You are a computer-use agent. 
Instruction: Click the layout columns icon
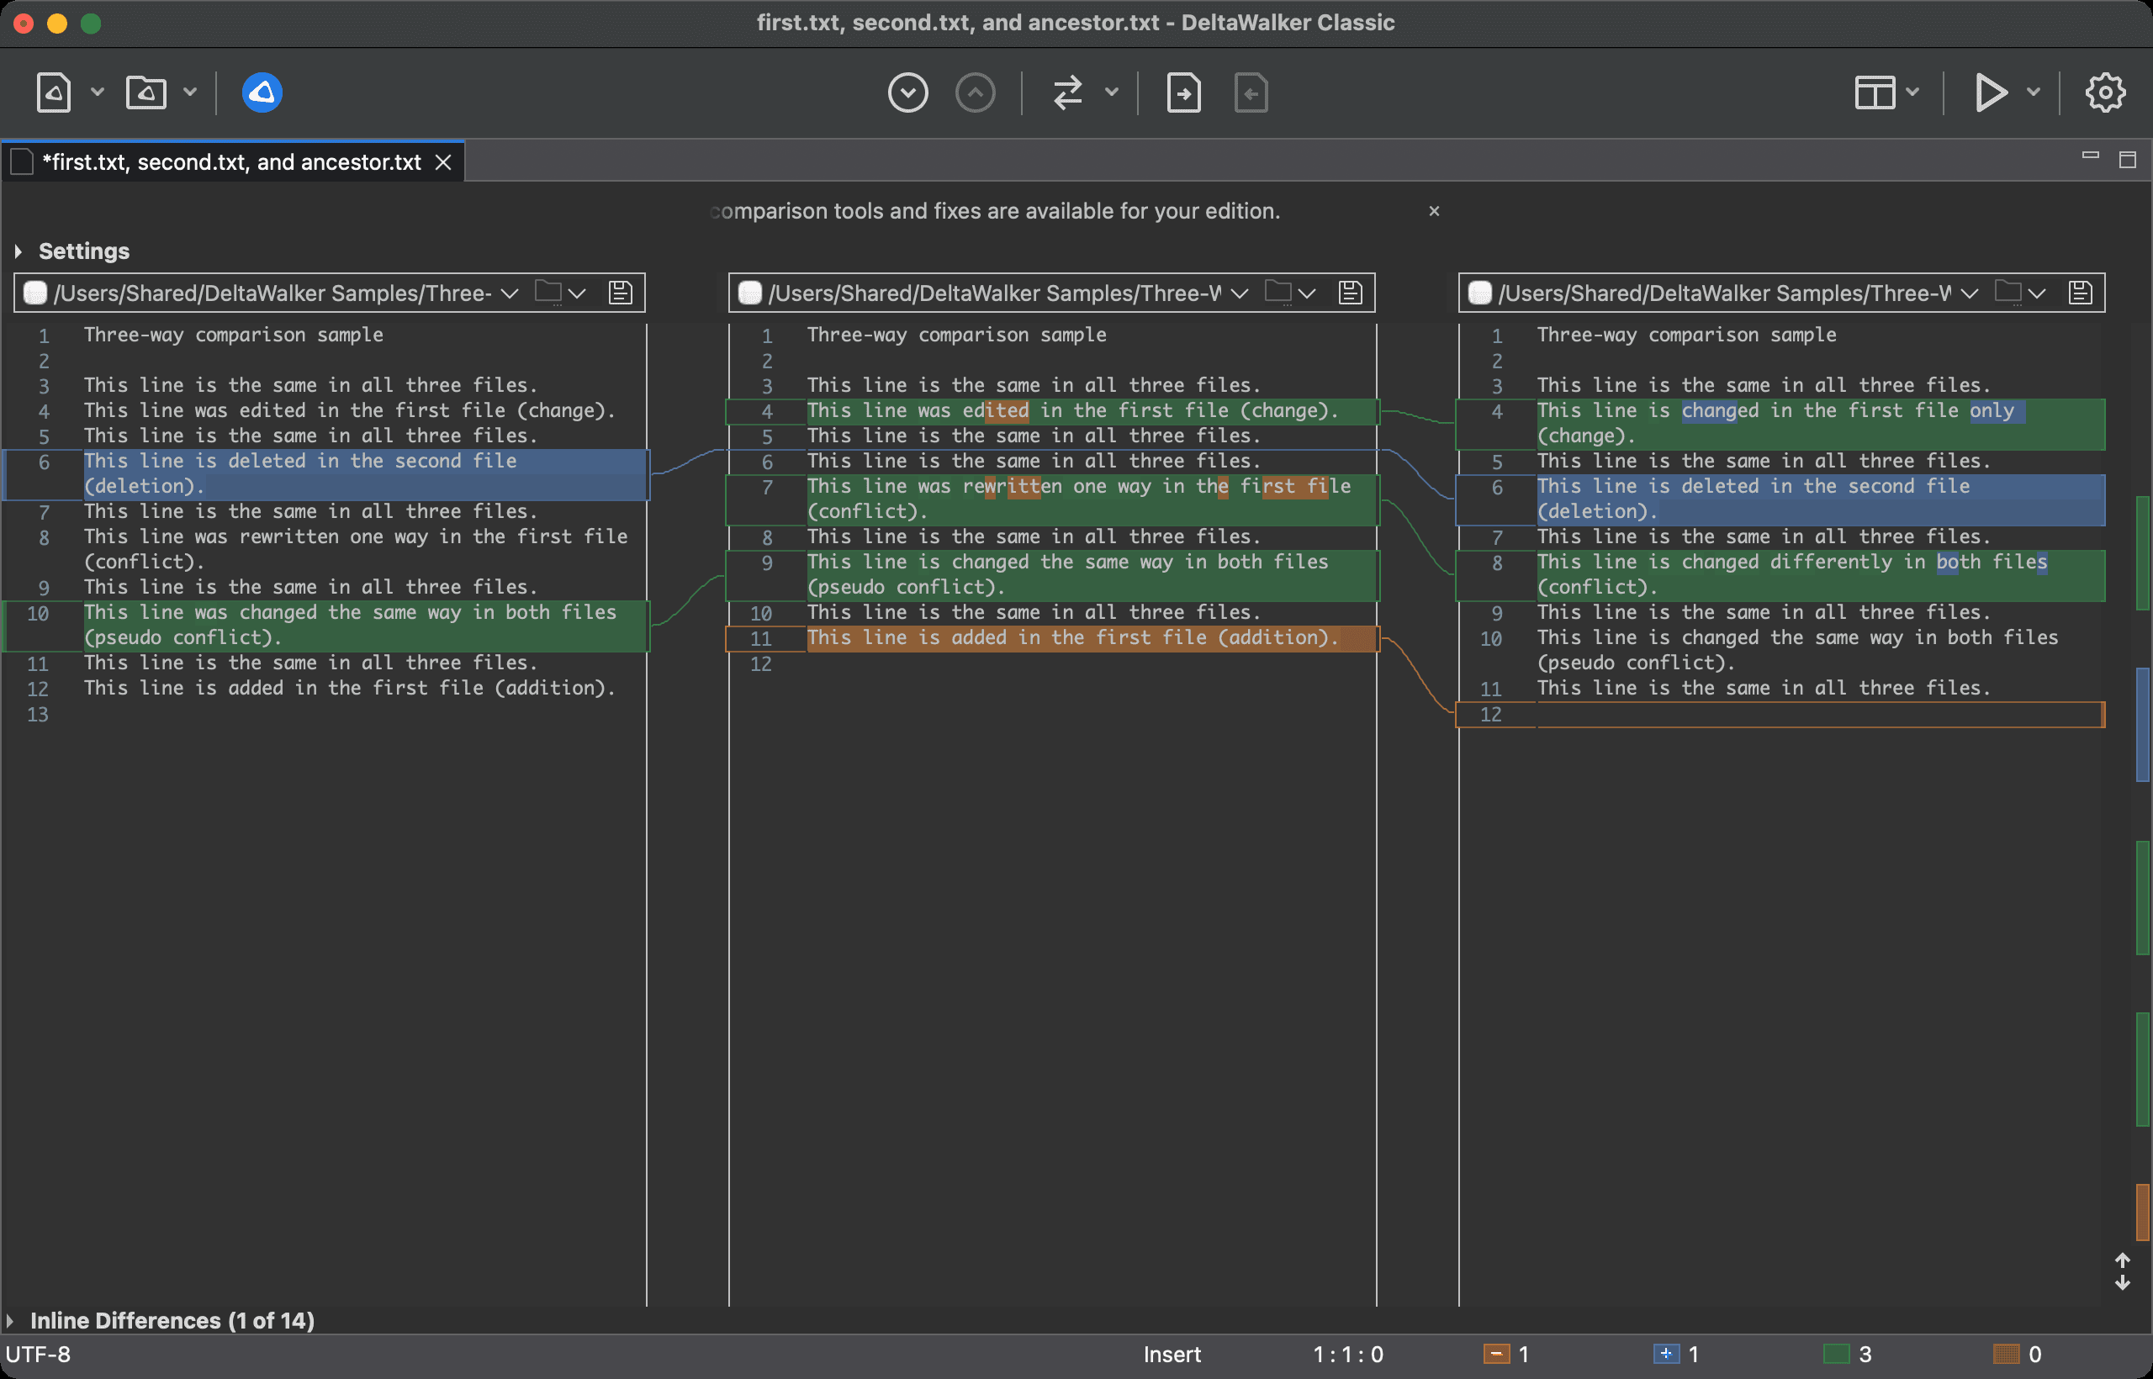click(1875, 92)
